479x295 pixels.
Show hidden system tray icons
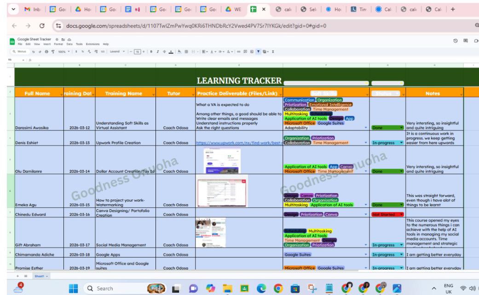(434, 288)
